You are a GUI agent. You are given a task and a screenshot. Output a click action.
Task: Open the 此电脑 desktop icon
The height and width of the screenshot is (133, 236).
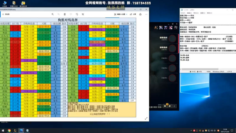click(x=5, y=4)
